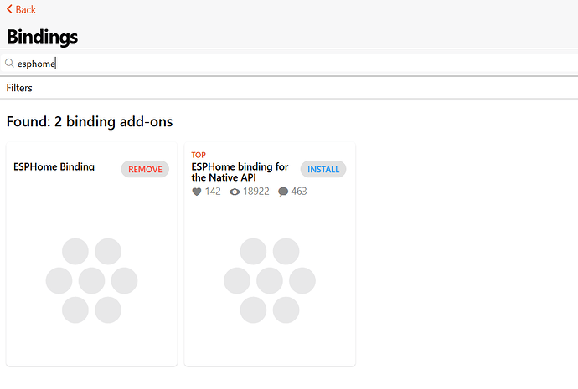Viewport: 578px width, 389px height.
Task: Click the Found: 2 binding add-ons heading
Action: tap(90, 122)
